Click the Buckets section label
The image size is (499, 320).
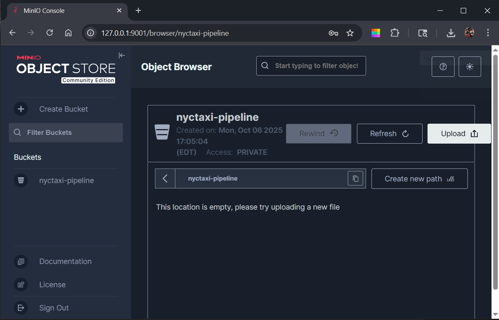[x=27, y=157]
